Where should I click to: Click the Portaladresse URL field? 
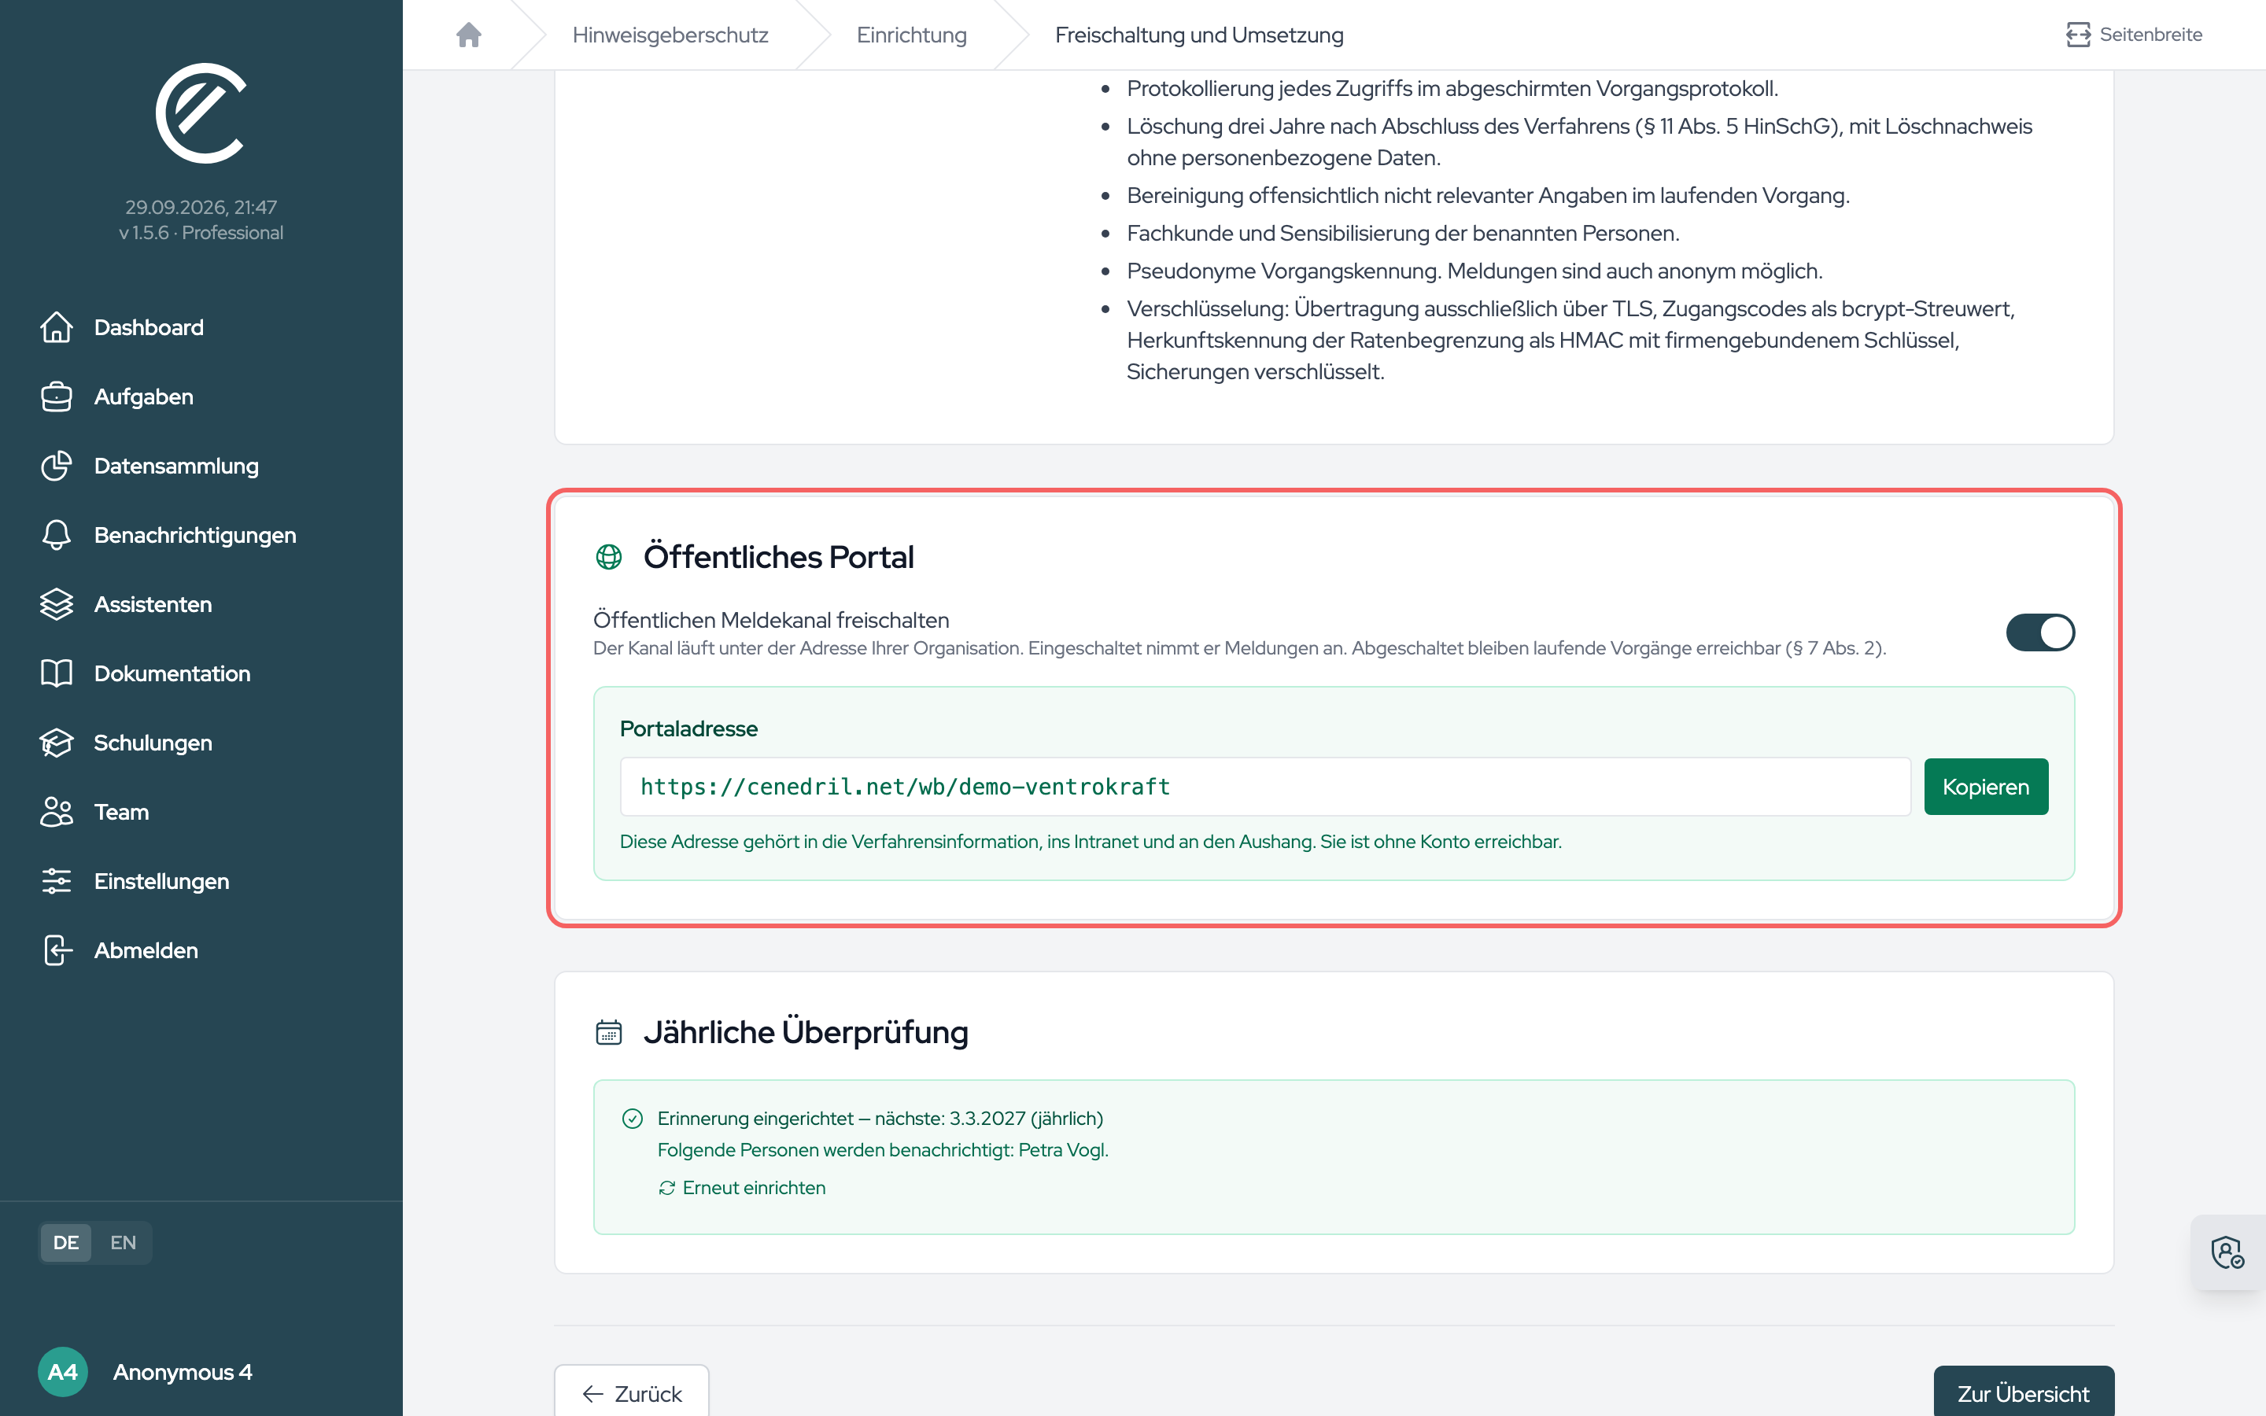[x=1265, y=787]
